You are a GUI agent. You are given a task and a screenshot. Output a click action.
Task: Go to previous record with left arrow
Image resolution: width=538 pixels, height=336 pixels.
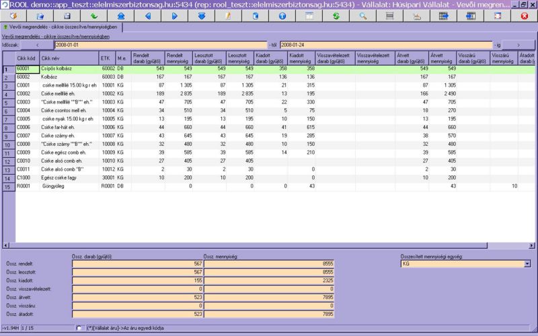point(147,15)
